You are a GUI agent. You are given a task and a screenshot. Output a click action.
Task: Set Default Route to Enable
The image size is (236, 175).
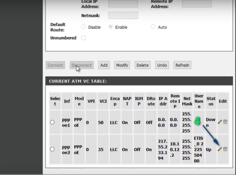coord(110,27)
